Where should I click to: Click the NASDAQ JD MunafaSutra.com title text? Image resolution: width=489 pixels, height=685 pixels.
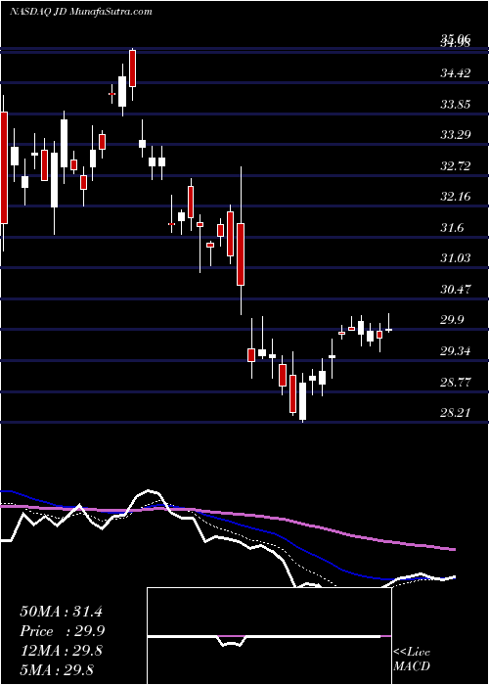(81, 12)
